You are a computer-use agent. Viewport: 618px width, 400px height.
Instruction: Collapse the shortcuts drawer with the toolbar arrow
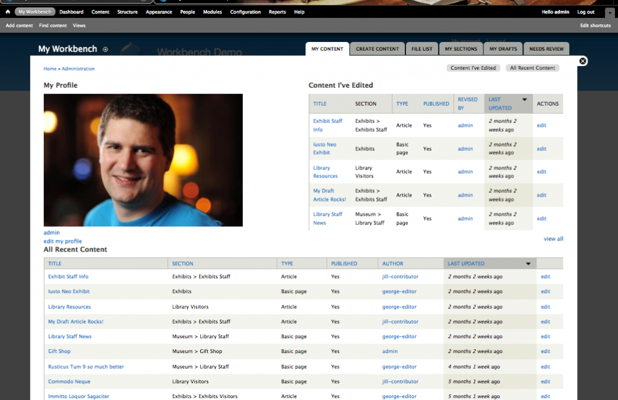coord(609,12)
